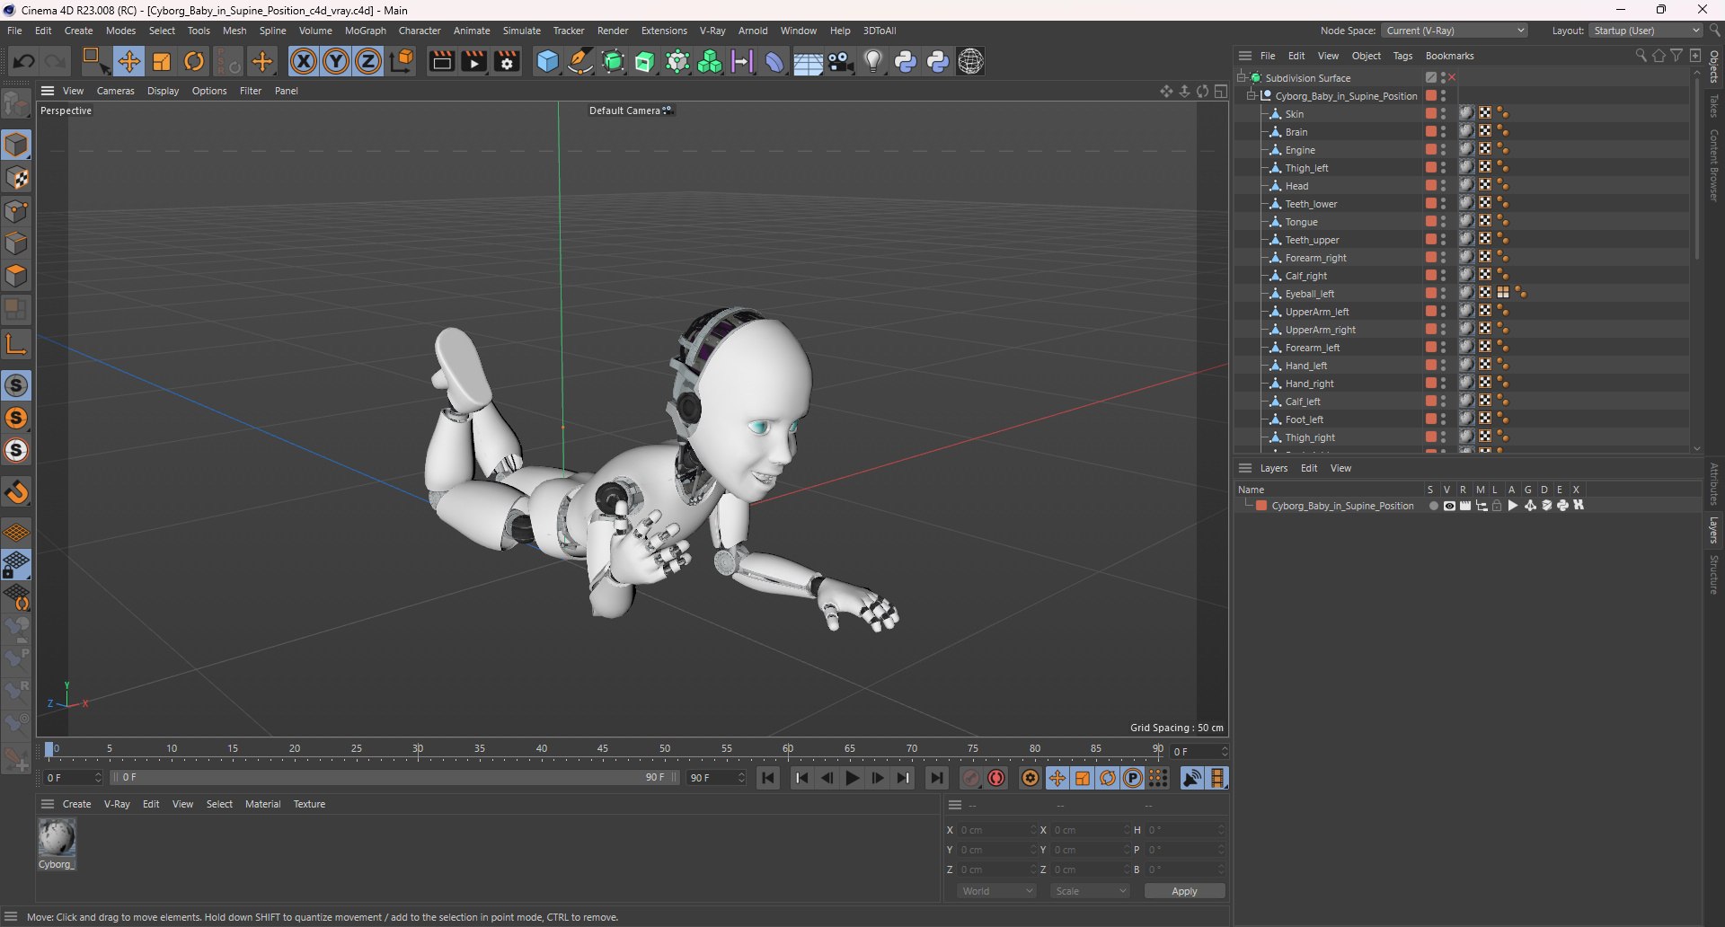Screen dimensions: 1725x927
Task: Go to start of animation button
Action: (x=768, y=778)
